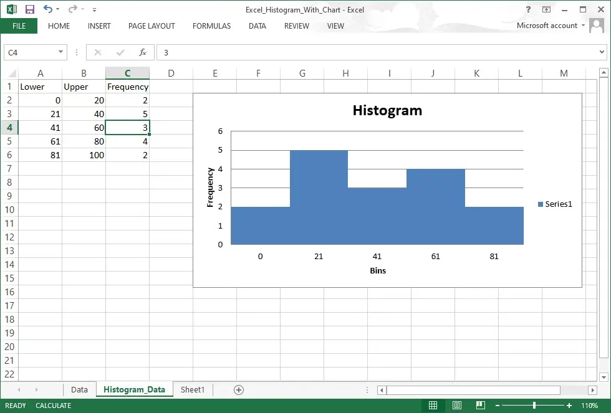Switch to Normal view in status bar
611x413 pixels.
[433, 406]
